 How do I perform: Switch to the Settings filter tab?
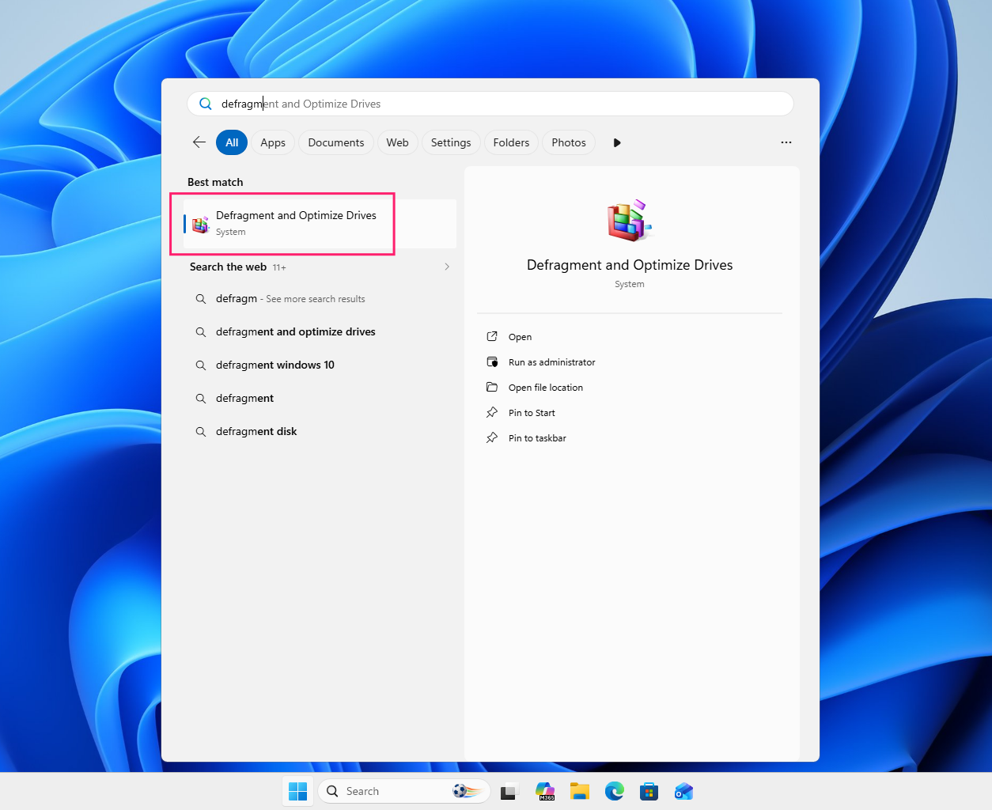tap(451, 142)
